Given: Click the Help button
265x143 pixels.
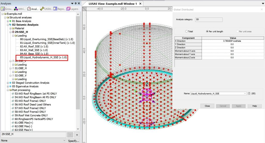Looking at the screenshot, I should (x=254, y=106).
